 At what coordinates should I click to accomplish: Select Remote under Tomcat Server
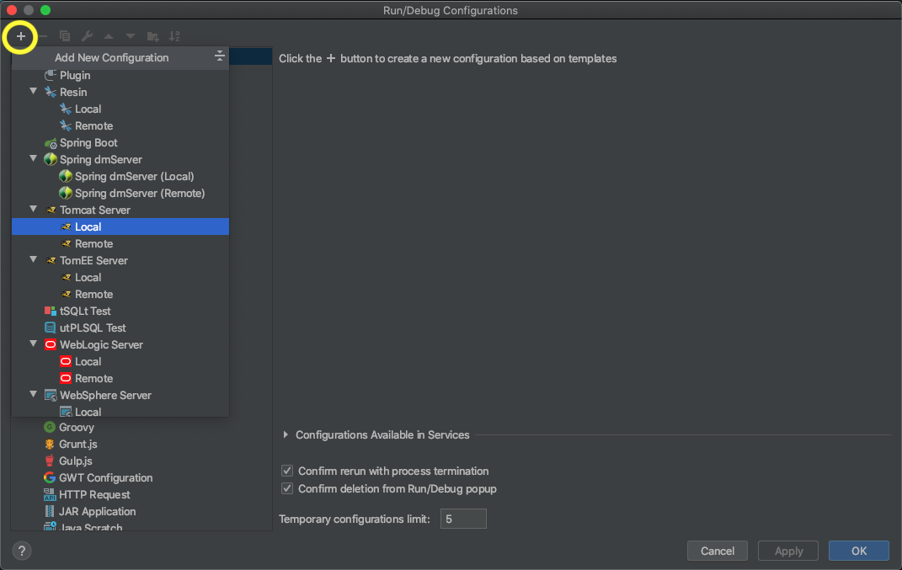[x=120, y=244]
